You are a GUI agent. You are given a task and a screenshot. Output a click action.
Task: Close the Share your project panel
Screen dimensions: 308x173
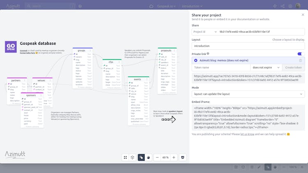(303, 15)
